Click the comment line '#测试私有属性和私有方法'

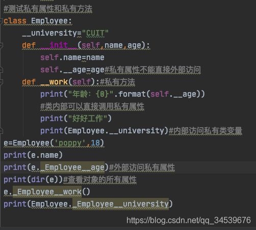click(x=48, y=9)
